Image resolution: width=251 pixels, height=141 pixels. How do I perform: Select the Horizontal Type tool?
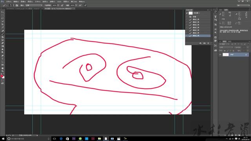point(2,59)
